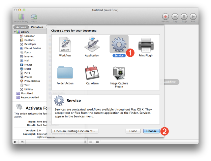The height and width of the screenshot is (161, 211).
Task: Select Music in the library list
Action: click(28, 69)
